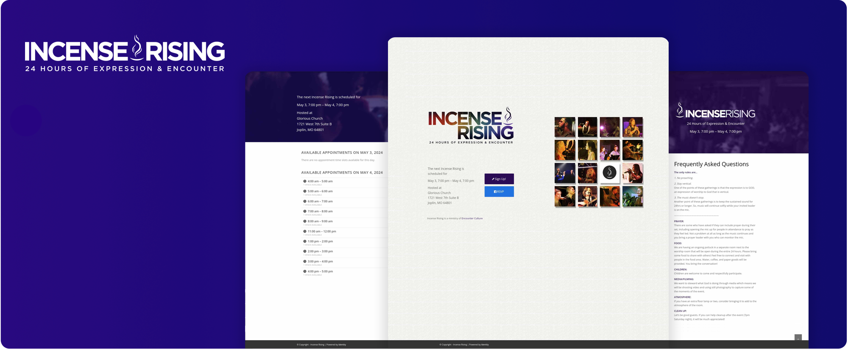Click the blue Facebook RSVP button
This screenshot has width=848, height=349.
click(x=499, y=191)
